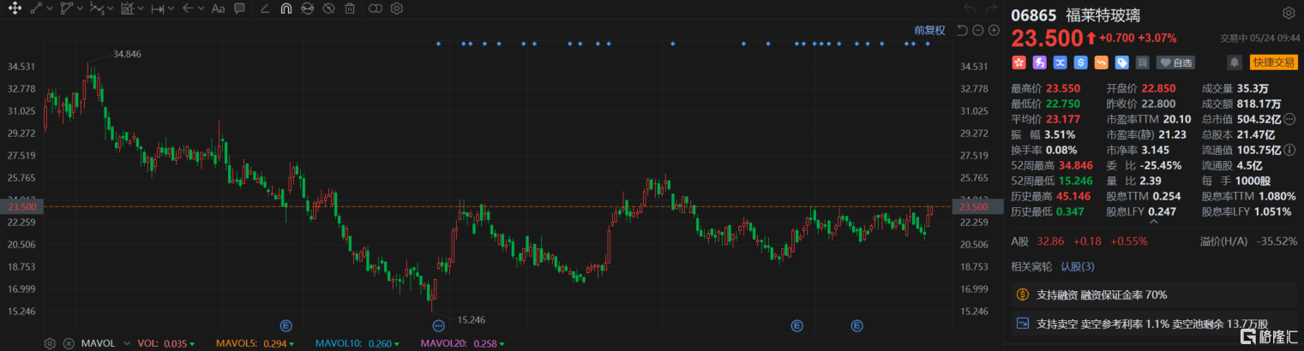Image resolution: width=1304 pixels, height=351 pixels.
Task: Open the 前复权 adjustment option
Action: pyautogui.click(x=929, y=30)
